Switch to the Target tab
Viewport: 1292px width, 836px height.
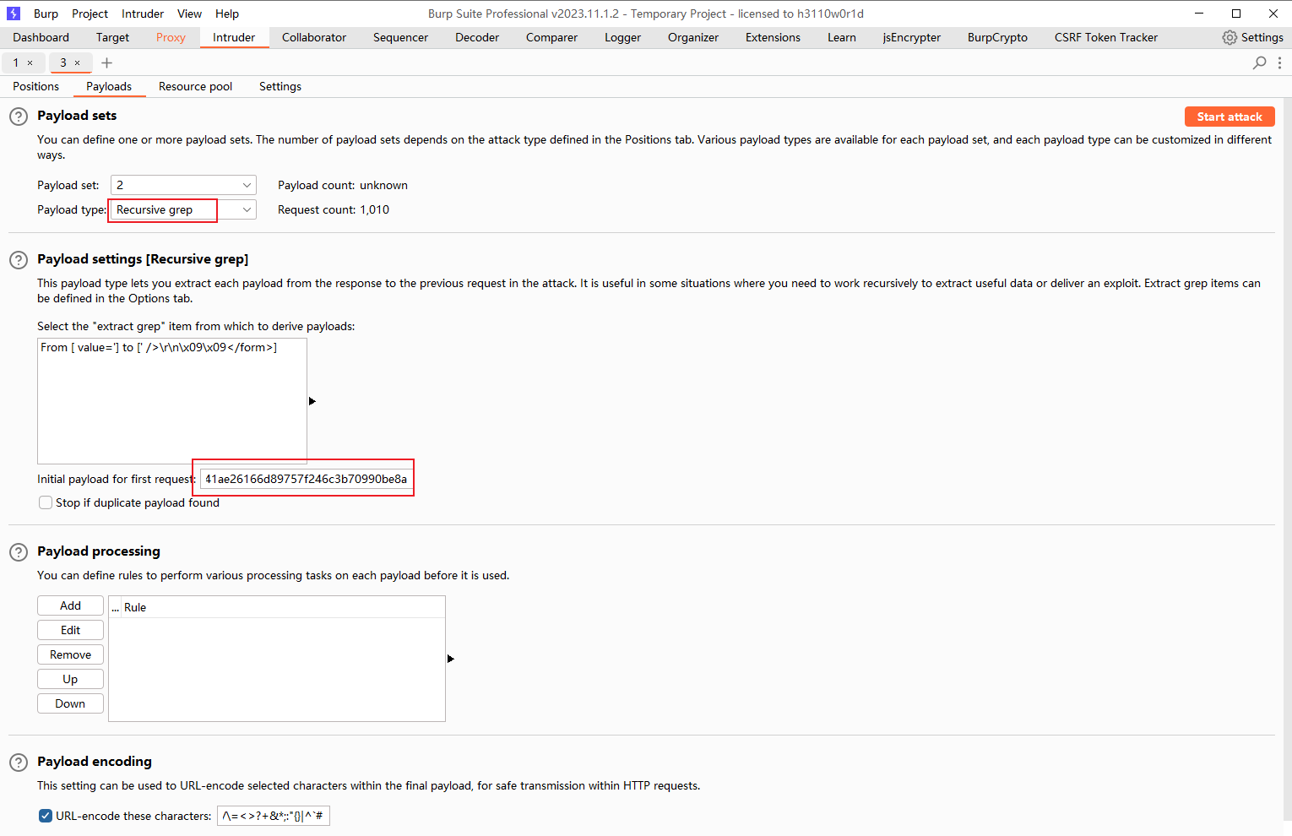tap(112, 37)
